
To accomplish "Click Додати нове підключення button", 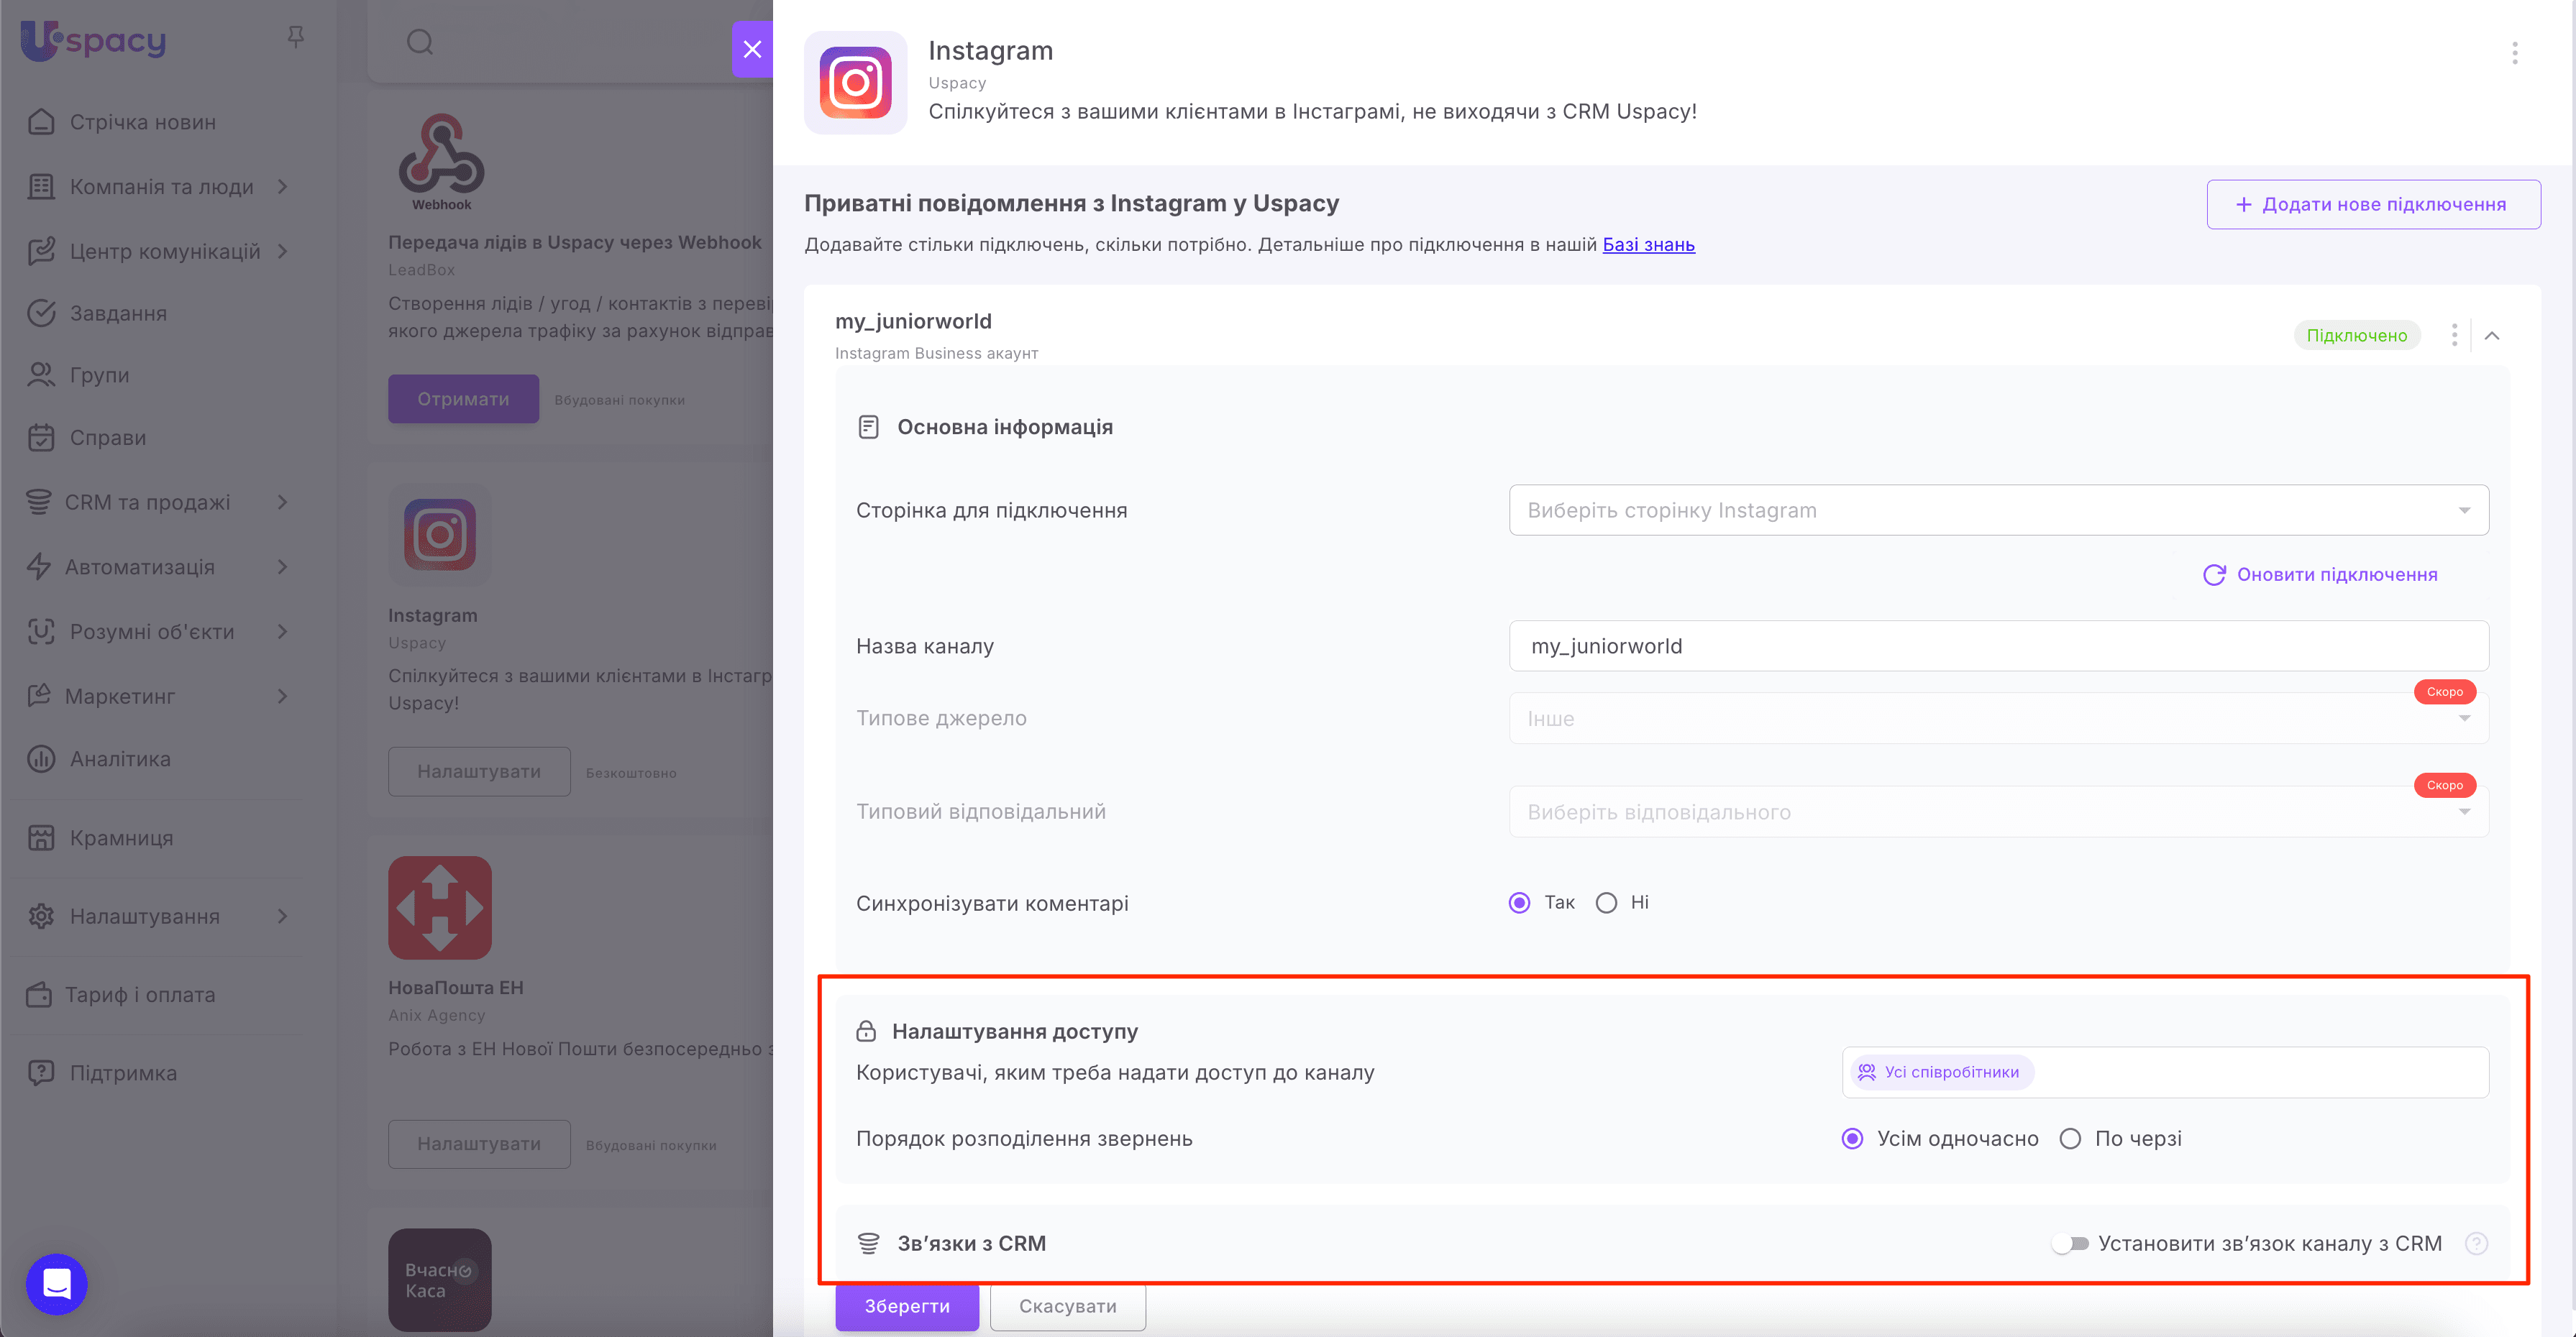I will click(2373, 205).
